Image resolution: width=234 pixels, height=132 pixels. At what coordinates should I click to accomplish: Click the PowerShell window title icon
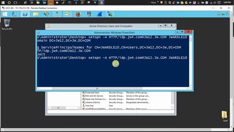(x=39, y=33)
